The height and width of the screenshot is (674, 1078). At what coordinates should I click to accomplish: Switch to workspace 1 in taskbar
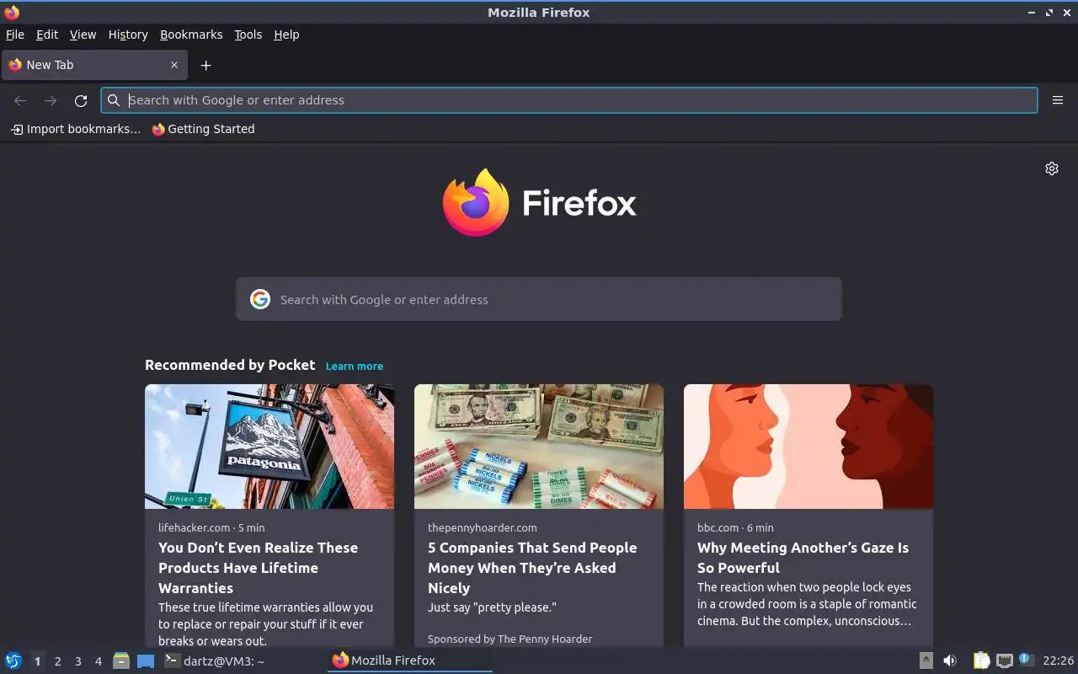pos(37,661)
